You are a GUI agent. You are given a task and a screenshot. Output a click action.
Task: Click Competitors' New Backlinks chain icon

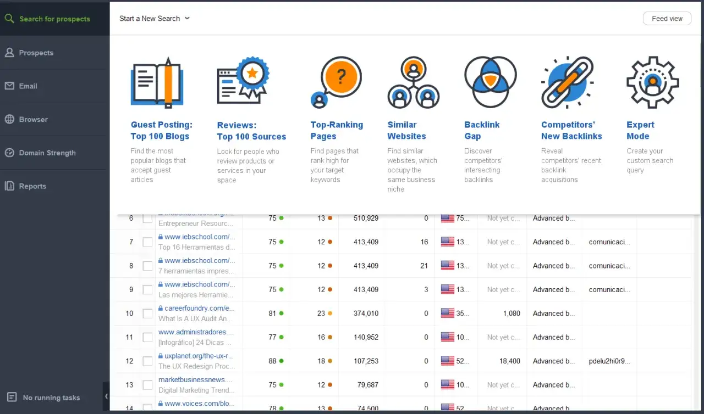point(567,82)
